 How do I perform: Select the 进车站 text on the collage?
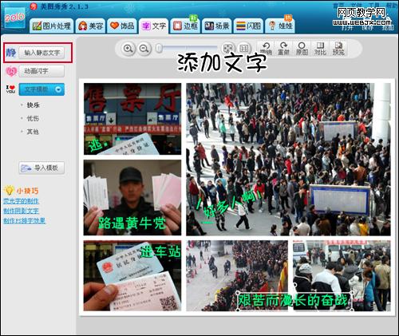click(160, 251)
